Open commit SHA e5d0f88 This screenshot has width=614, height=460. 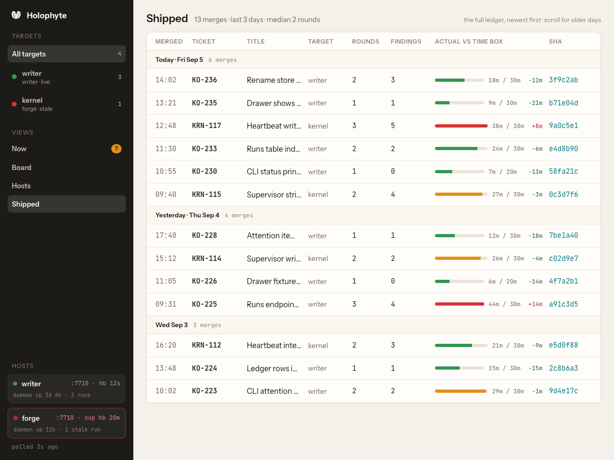coord(563,345)
